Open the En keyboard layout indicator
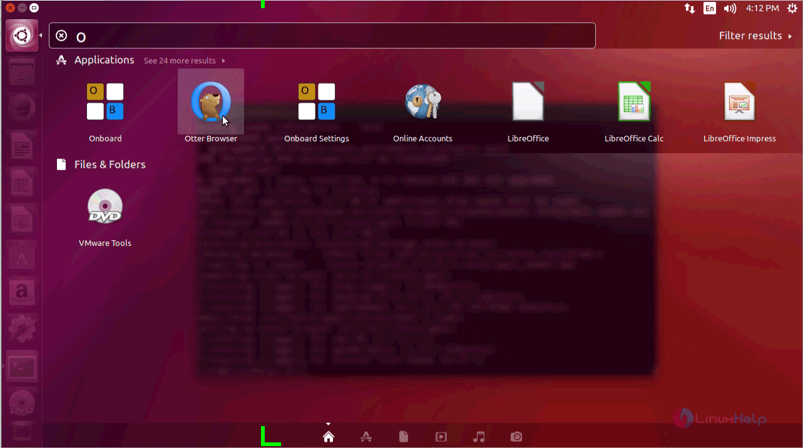 (x=710, y=8)
